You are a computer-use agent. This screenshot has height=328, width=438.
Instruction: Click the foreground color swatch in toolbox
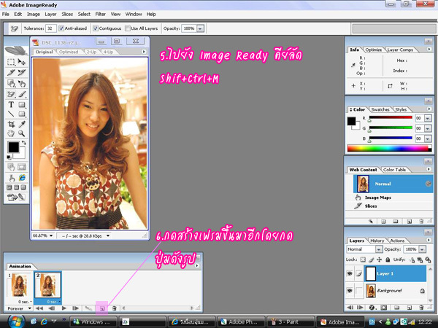click(13, 147)
